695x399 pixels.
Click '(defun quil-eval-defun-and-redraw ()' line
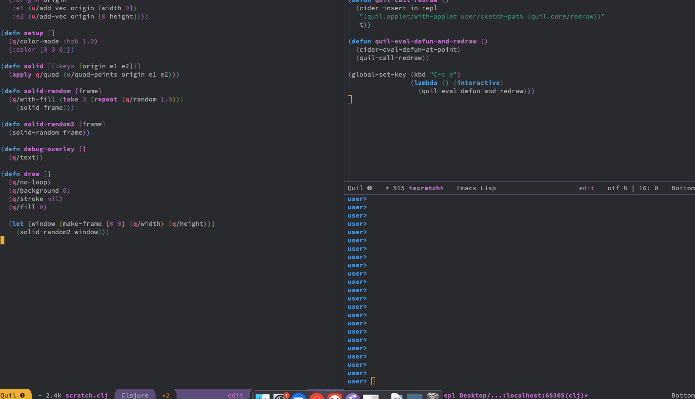tap(417, 41)
